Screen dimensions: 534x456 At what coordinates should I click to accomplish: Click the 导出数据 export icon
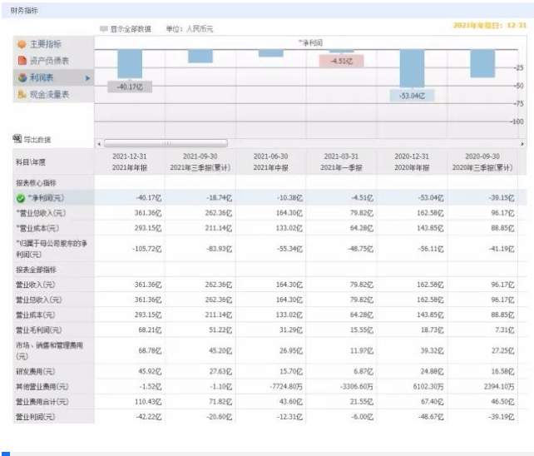(17, 139)
